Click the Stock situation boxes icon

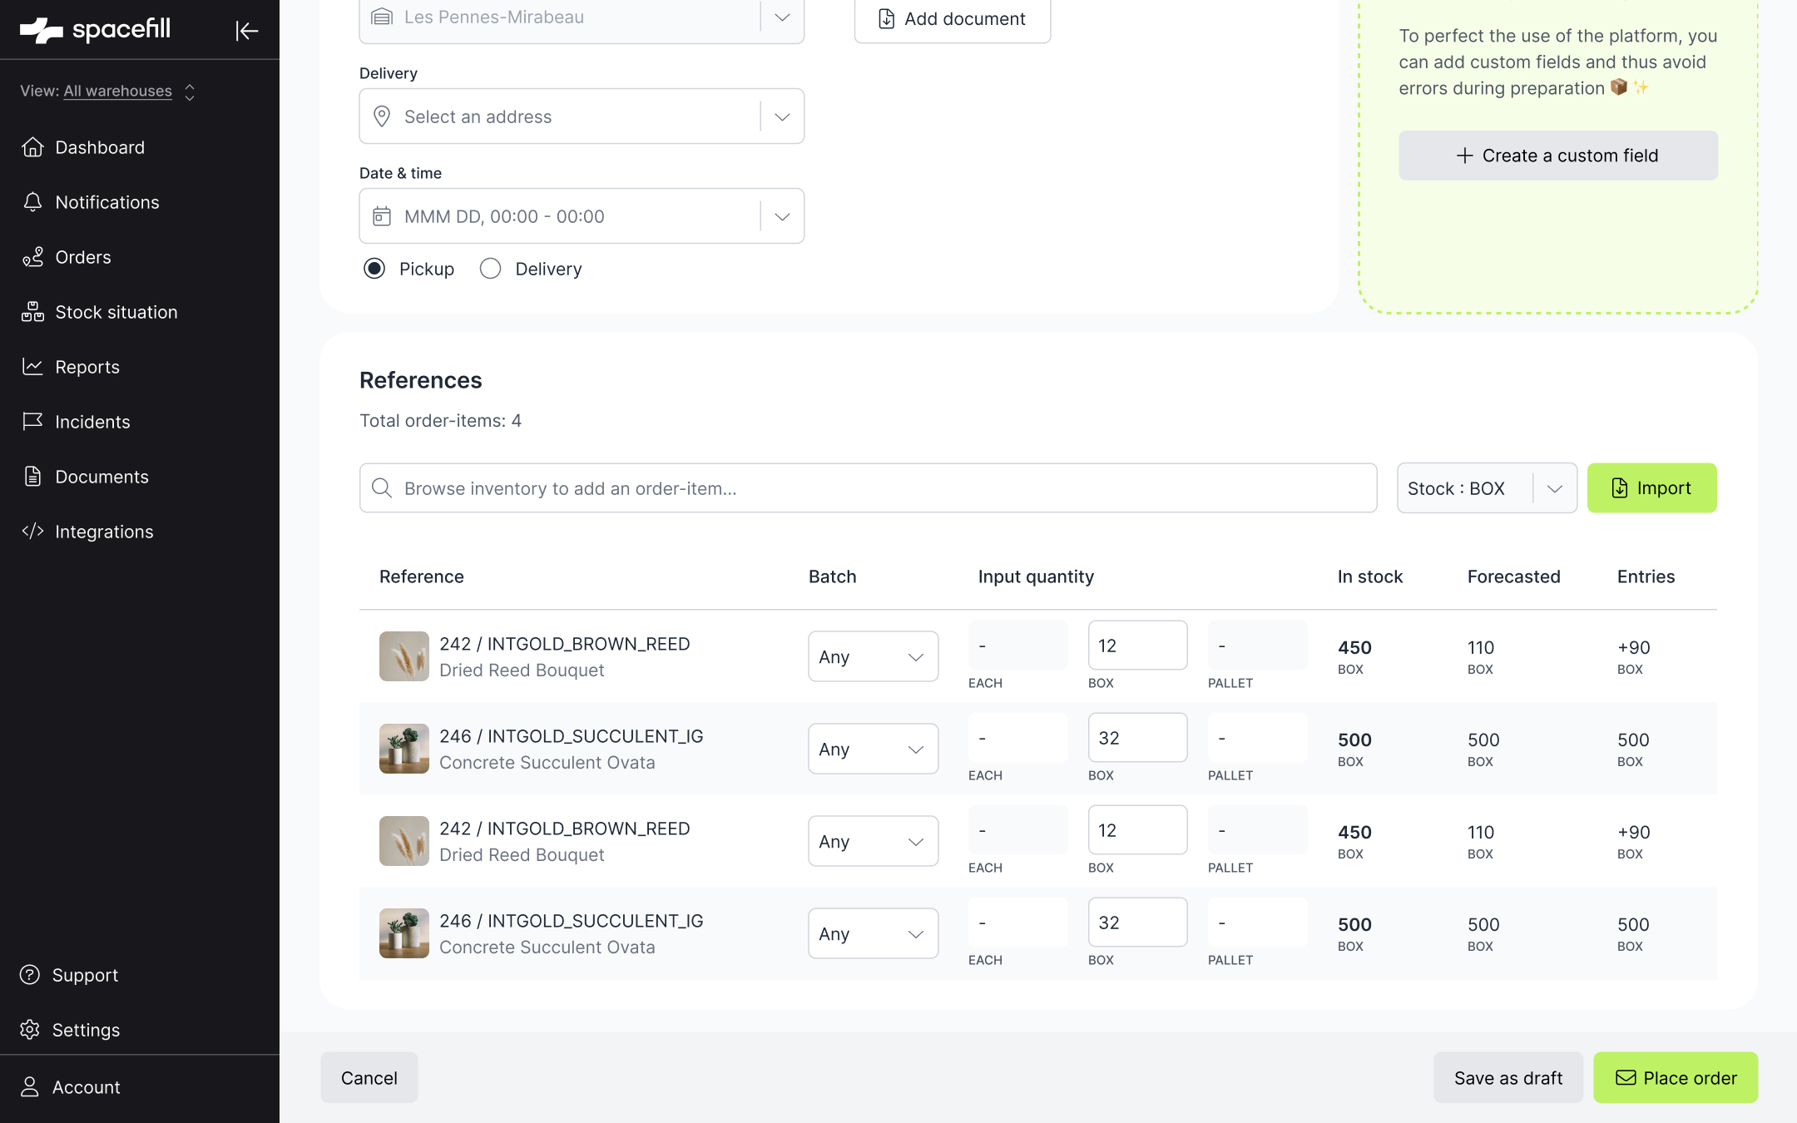[32, 312]
